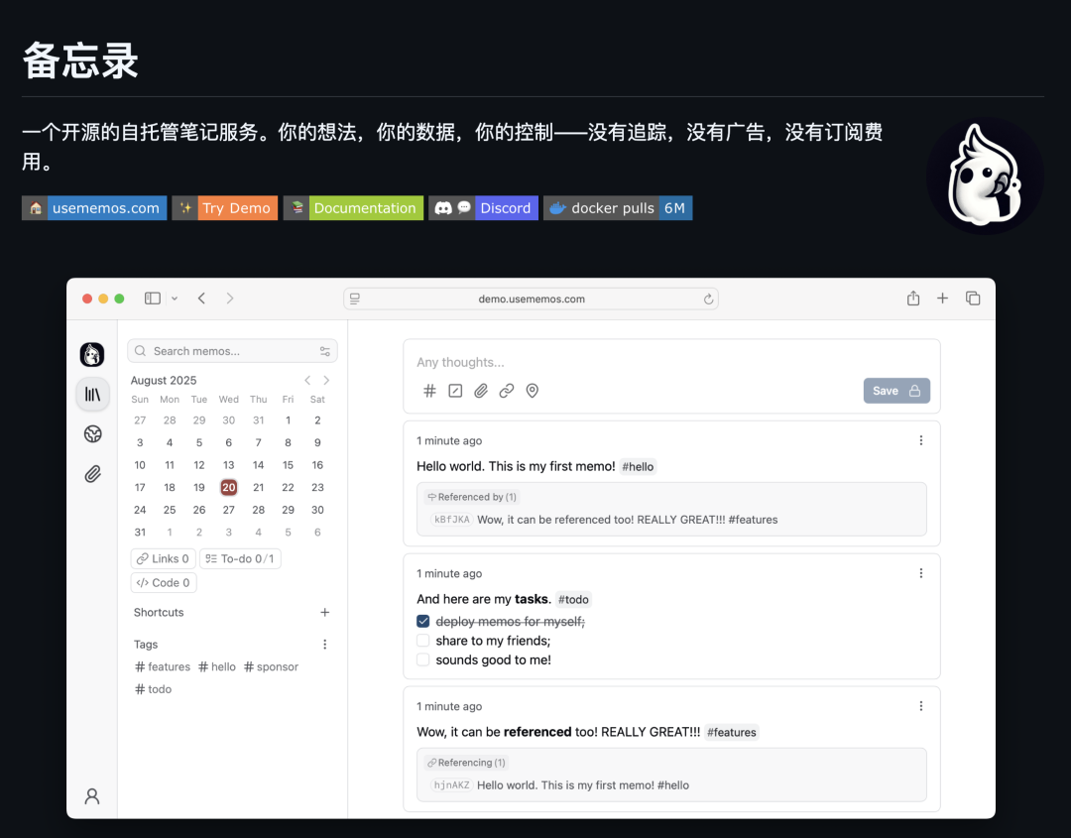
Task: Insert a to-do checkbox from the editor toolbar
Action: 455,390
